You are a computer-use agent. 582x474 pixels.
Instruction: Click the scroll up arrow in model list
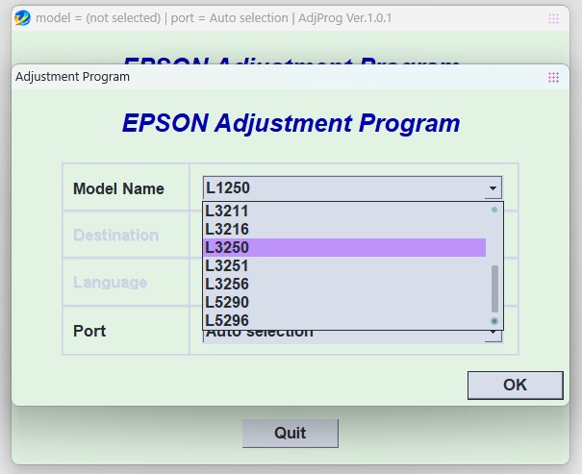click(x=494, y=210)
